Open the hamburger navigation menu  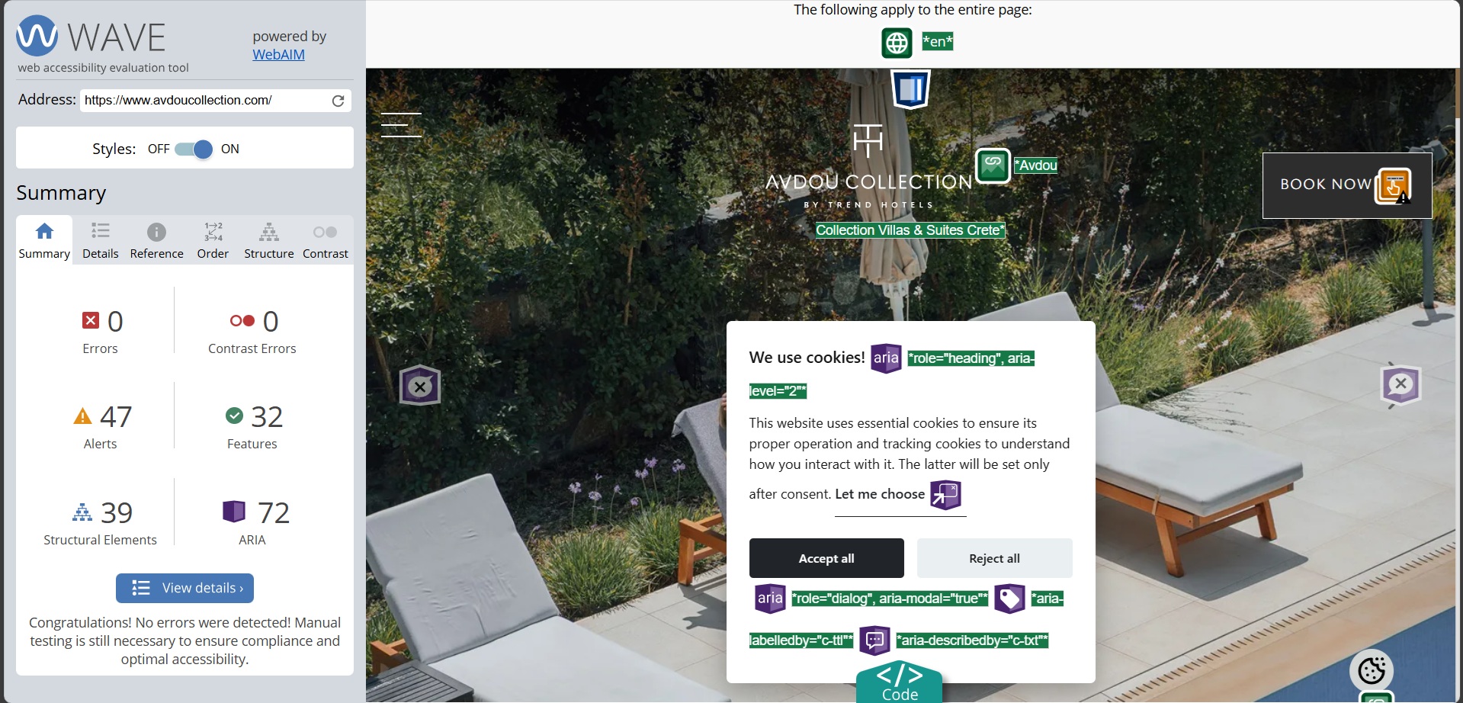point(401,125)
